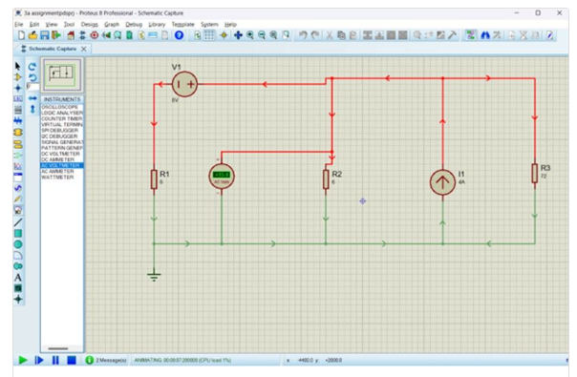Select DC VOLTMETER in the instruments list

coord(62,154)
